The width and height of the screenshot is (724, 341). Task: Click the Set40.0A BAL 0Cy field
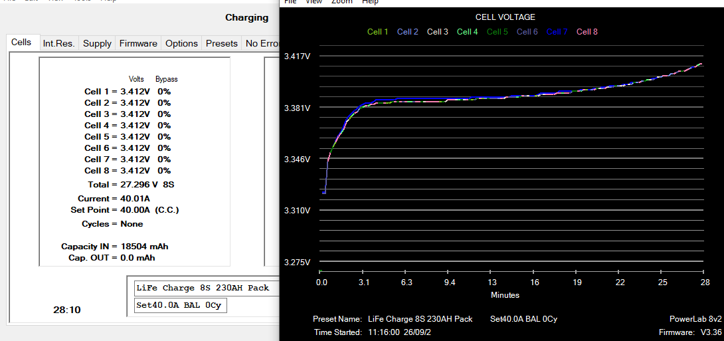(x=179, y=306)
